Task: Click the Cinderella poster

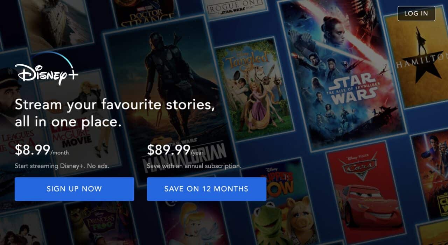Action: pyautogui.click(x=192, y=224)
